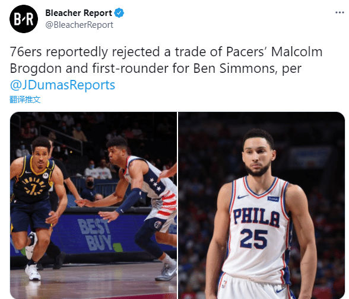Viewport: 349px width, 299px height.
Task: Open the left photo showing the Pacers game
Action: point(94,205)
